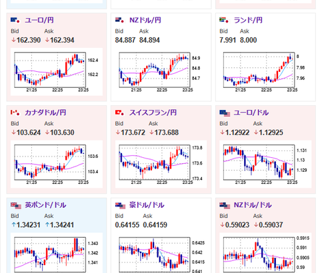Click the Australia-US flag icon for 豪ドル/ドル
Image resolution: width=320 pixels, height=273 pixels.
[120, 205]
